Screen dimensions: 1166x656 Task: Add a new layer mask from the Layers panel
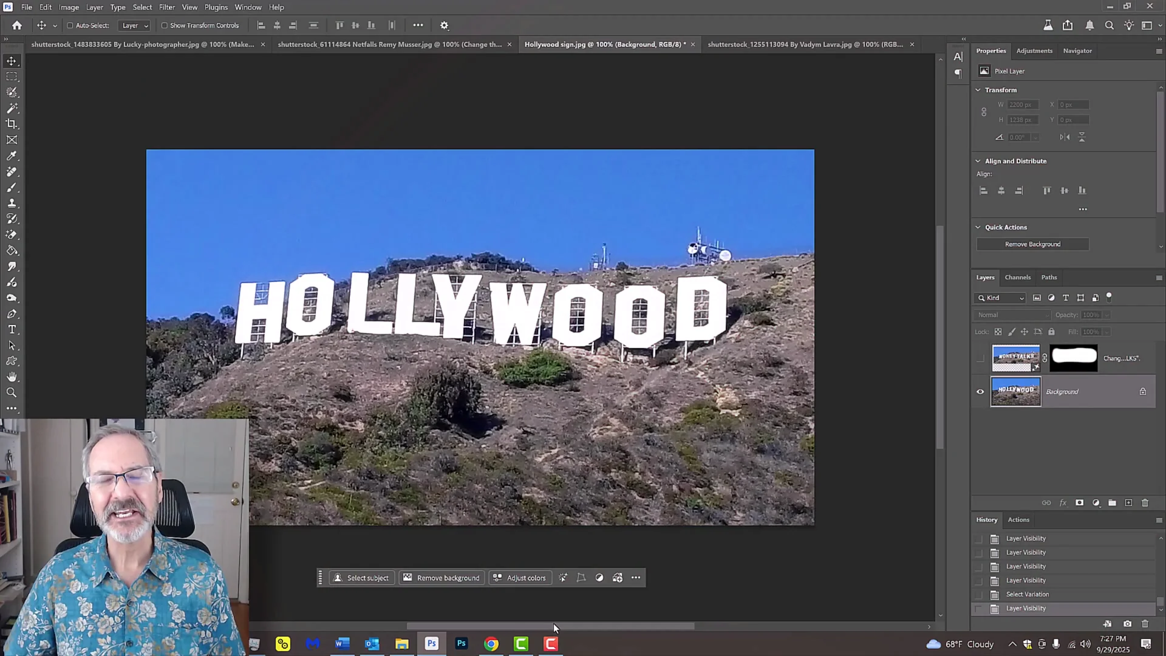tap(1080, 503)
